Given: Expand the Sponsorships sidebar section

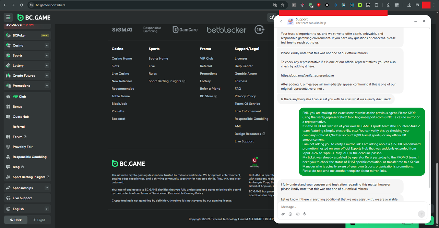Looking at the screenshot, I should click(47, 188).
